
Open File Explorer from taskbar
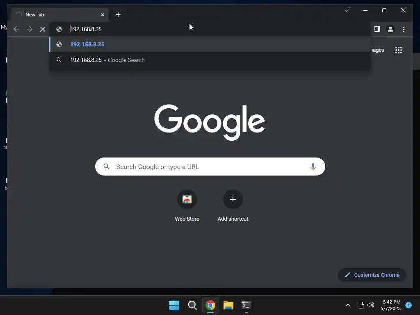coord(228,305)
